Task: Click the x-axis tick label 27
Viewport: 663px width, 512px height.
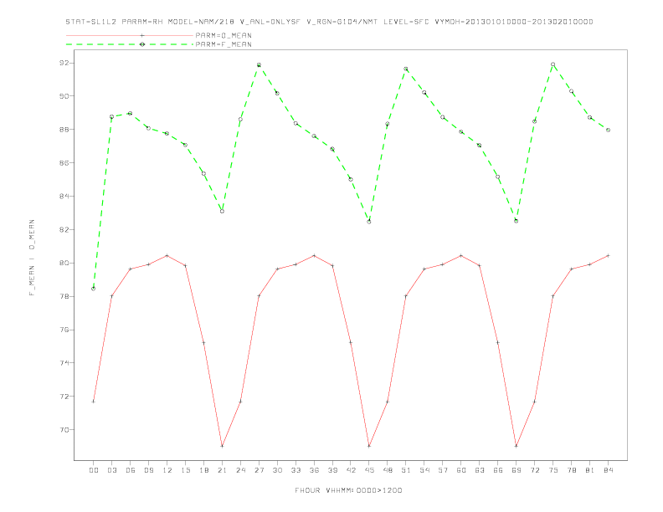Action: (x=259, y=470)
